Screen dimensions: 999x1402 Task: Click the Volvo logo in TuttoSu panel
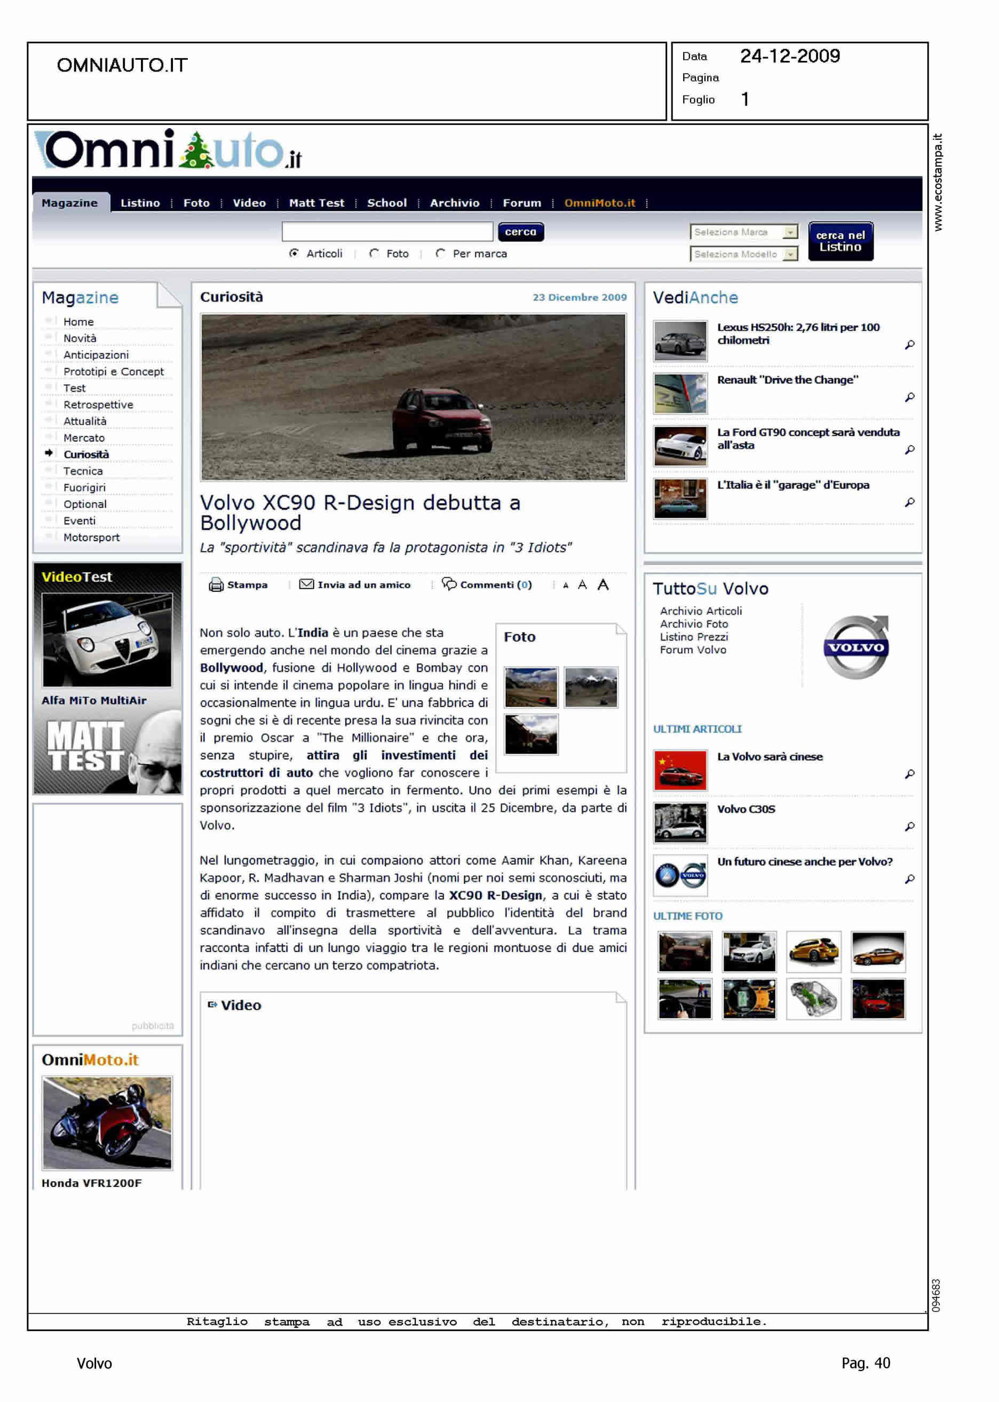click(x=855, y=646)
